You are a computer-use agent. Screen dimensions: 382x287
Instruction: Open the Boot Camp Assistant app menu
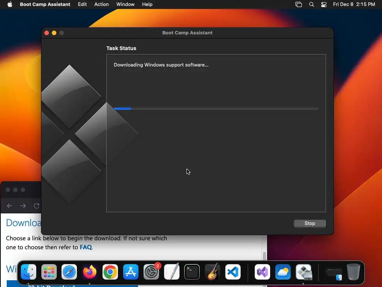click(45, 4)
